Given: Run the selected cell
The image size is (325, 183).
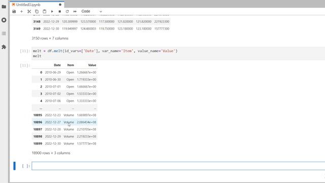Looking at the screenshot, I should pyautogui.click(x=52, y=11).
